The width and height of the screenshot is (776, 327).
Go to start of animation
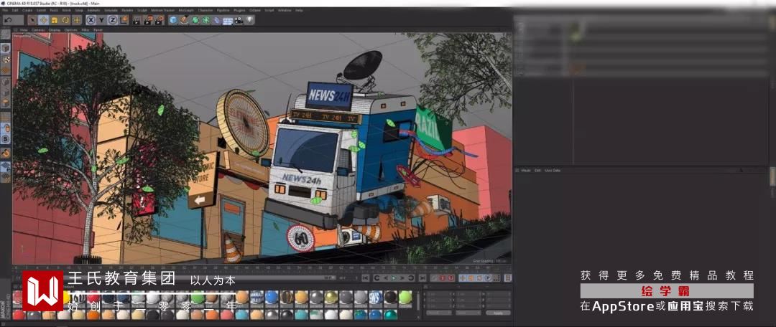pos(365,278)
